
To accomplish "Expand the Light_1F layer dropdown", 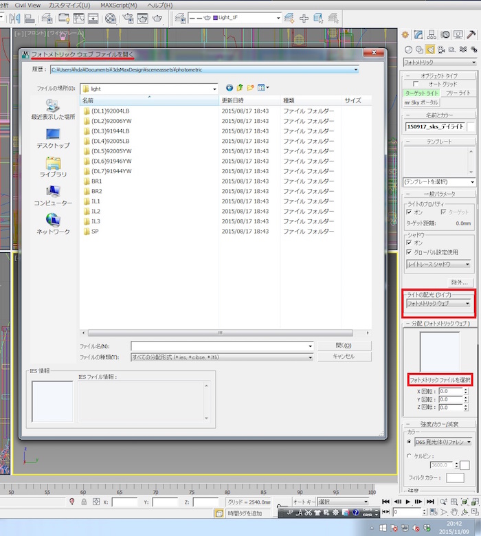I will pos(278,18).
